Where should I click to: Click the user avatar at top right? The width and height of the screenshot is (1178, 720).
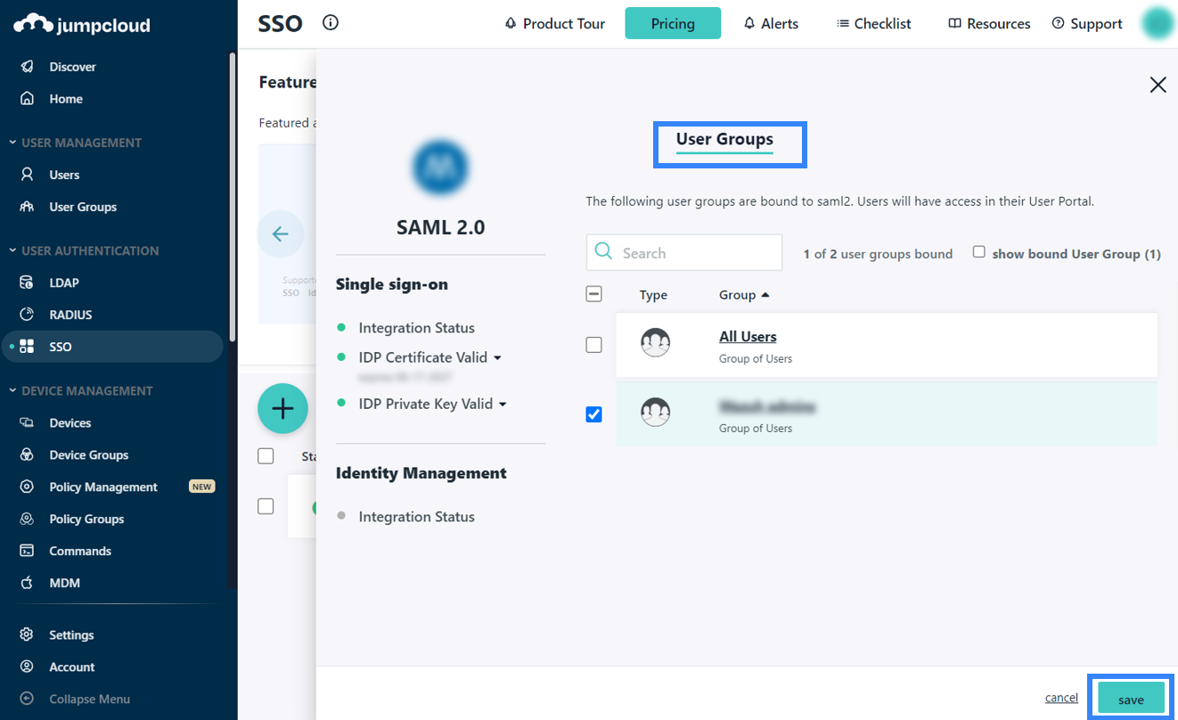tap(1158, 23)
